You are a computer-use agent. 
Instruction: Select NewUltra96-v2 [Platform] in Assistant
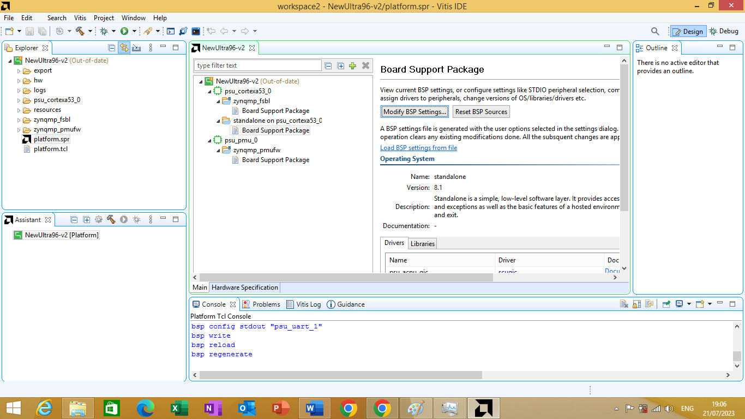tap(62, 235)
